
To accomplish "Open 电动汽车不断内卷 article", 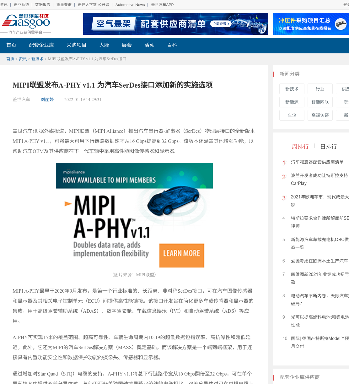I will (320, 300).
